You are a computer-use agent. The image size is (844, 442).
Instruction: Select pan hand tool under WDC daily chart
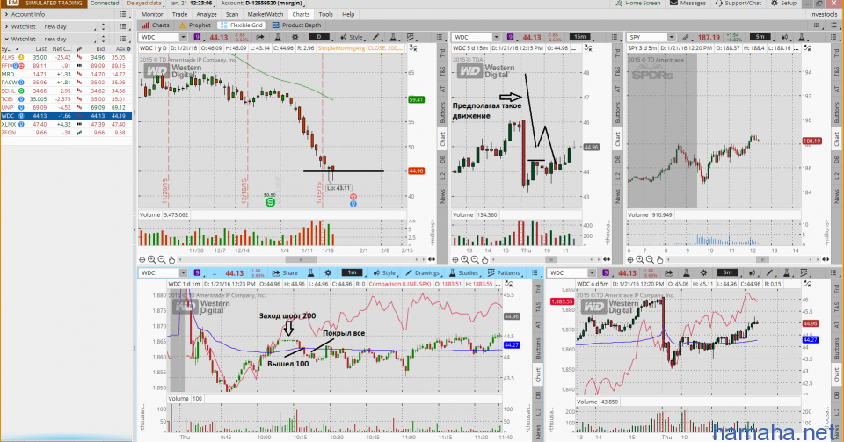(171, 260)
